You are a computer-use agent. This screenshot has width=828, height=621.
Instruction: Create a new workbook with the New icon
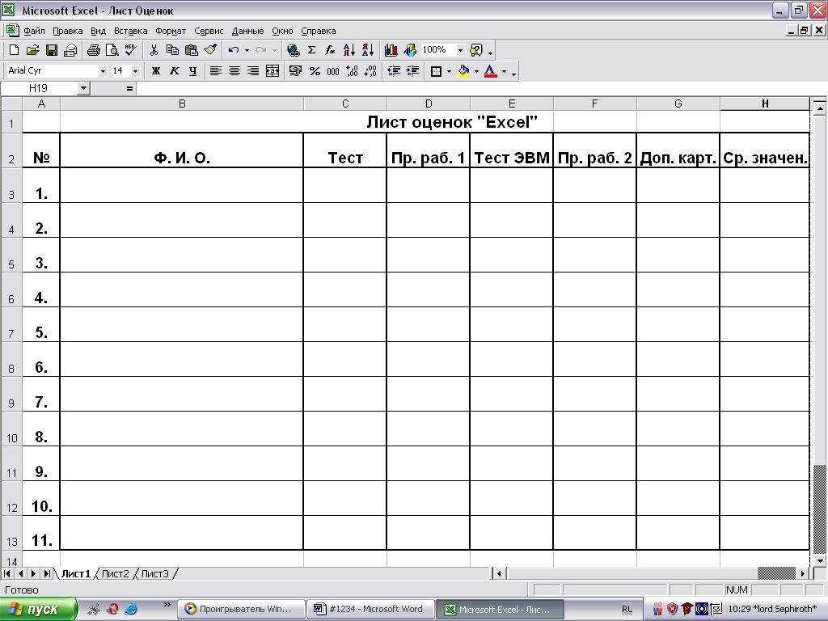[x=15, y=50]
